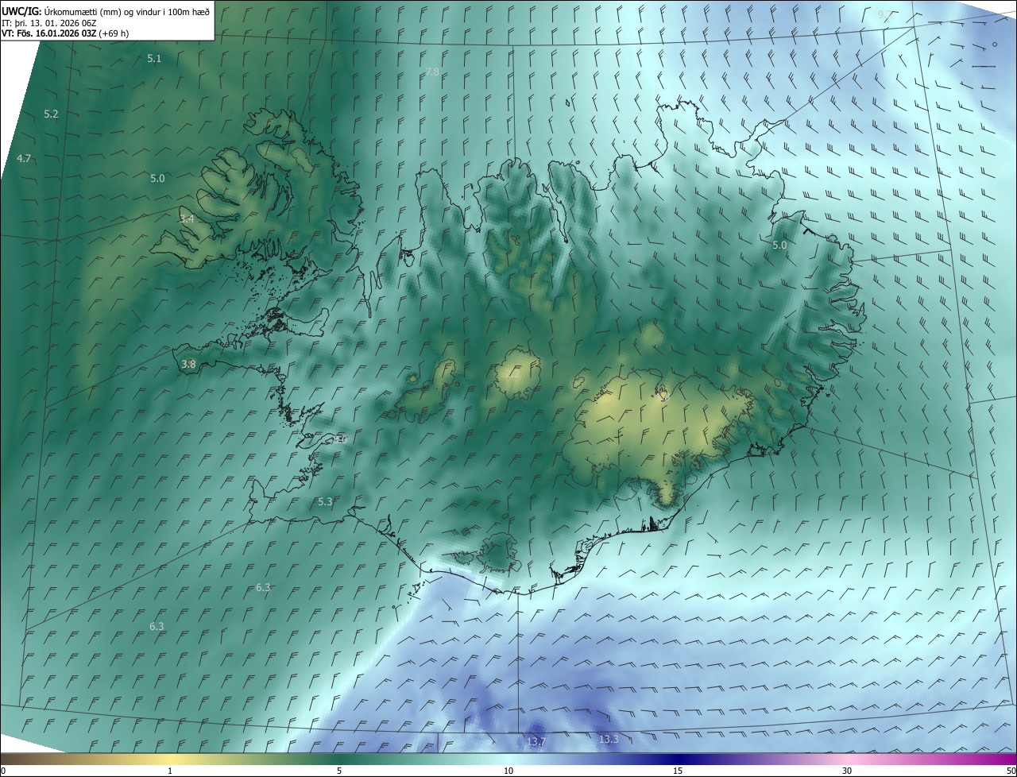Click the 7.8 value north of Iceland
1017x777 pixels.
tap(432, 72)
